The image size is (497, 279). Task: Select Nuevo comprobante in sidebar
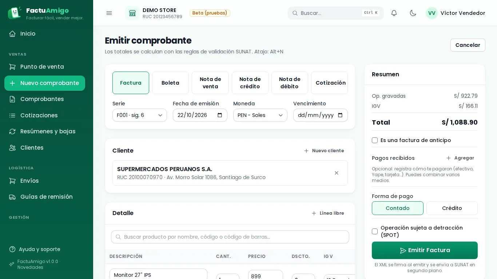(x=45, y=83)
